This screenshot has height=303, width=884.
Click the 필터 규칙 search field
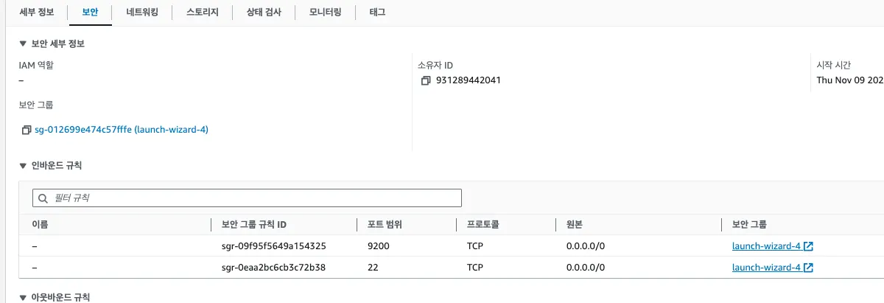(250, 198)
